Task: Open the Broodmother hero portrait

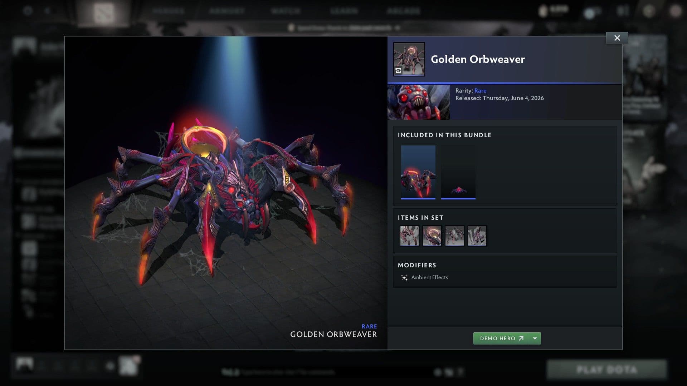Action: click(x=418, y=102)
